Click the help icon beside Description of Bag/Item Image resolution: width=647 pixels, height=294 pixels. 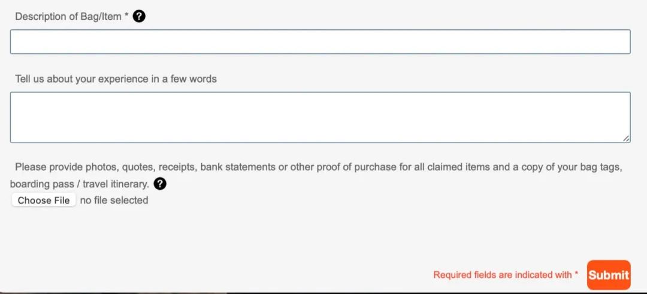pos(139,17)
